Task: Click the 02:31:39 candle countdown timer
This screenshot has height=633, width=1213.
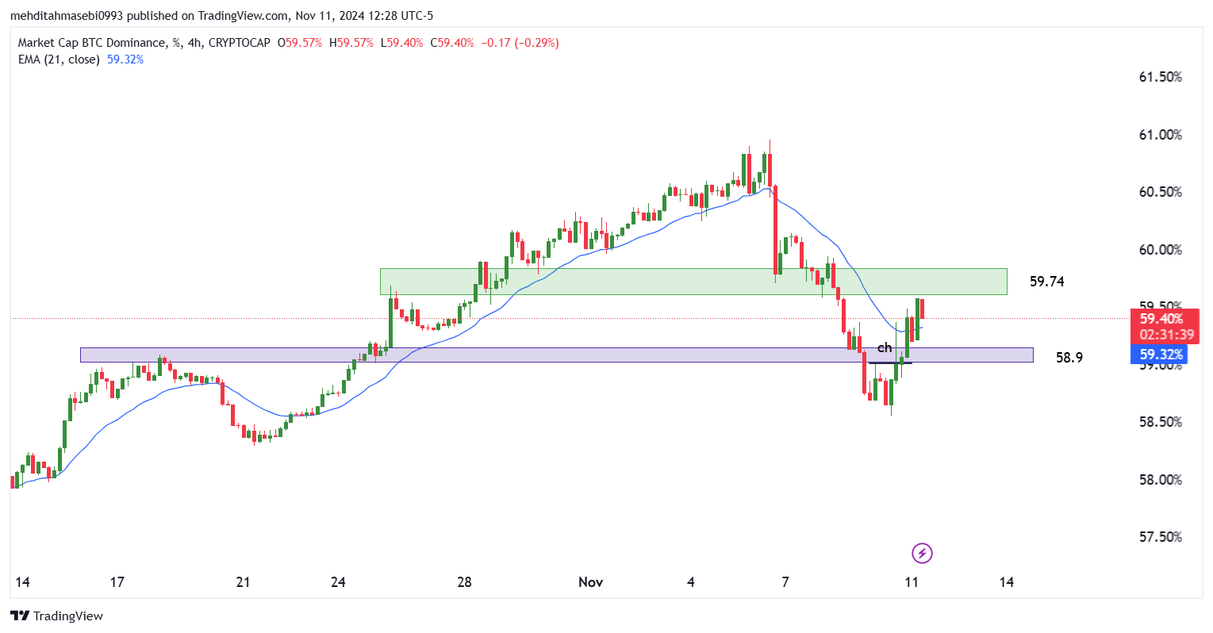Action: (1166, 335)
